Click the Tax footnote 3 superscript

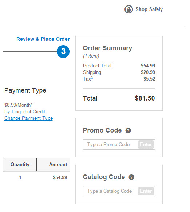click(x=92, y=78)
